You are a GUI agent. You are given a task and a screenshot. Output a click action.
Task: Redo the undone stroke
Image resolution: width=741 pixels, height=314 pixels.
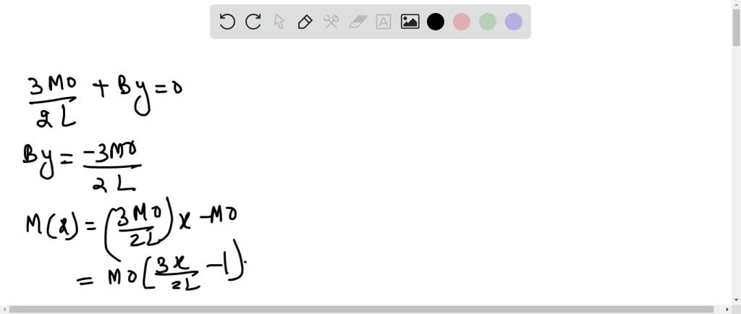(253, 22)
